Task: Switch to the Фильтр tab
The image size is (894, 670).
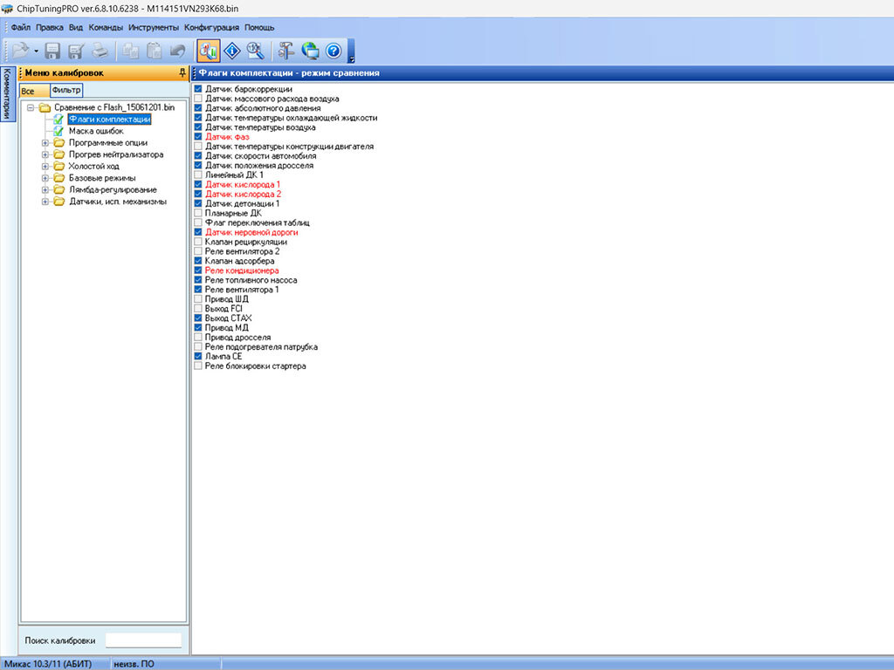Action: click(66, 90)
